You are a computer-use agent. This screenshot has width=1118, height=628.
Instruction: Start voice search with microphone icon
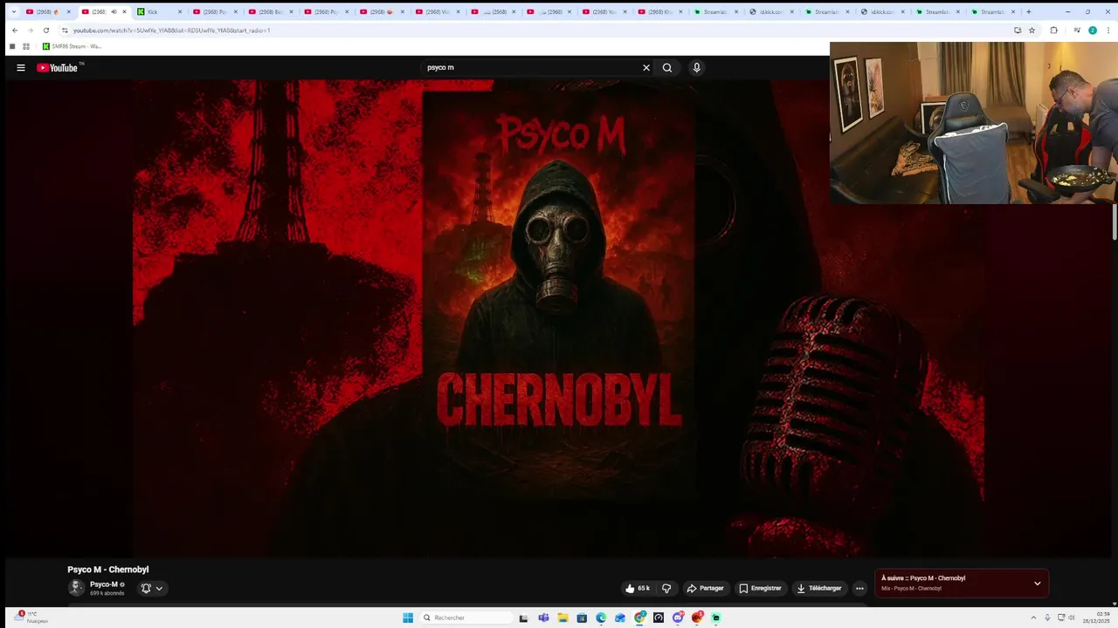tap(696, 67)
